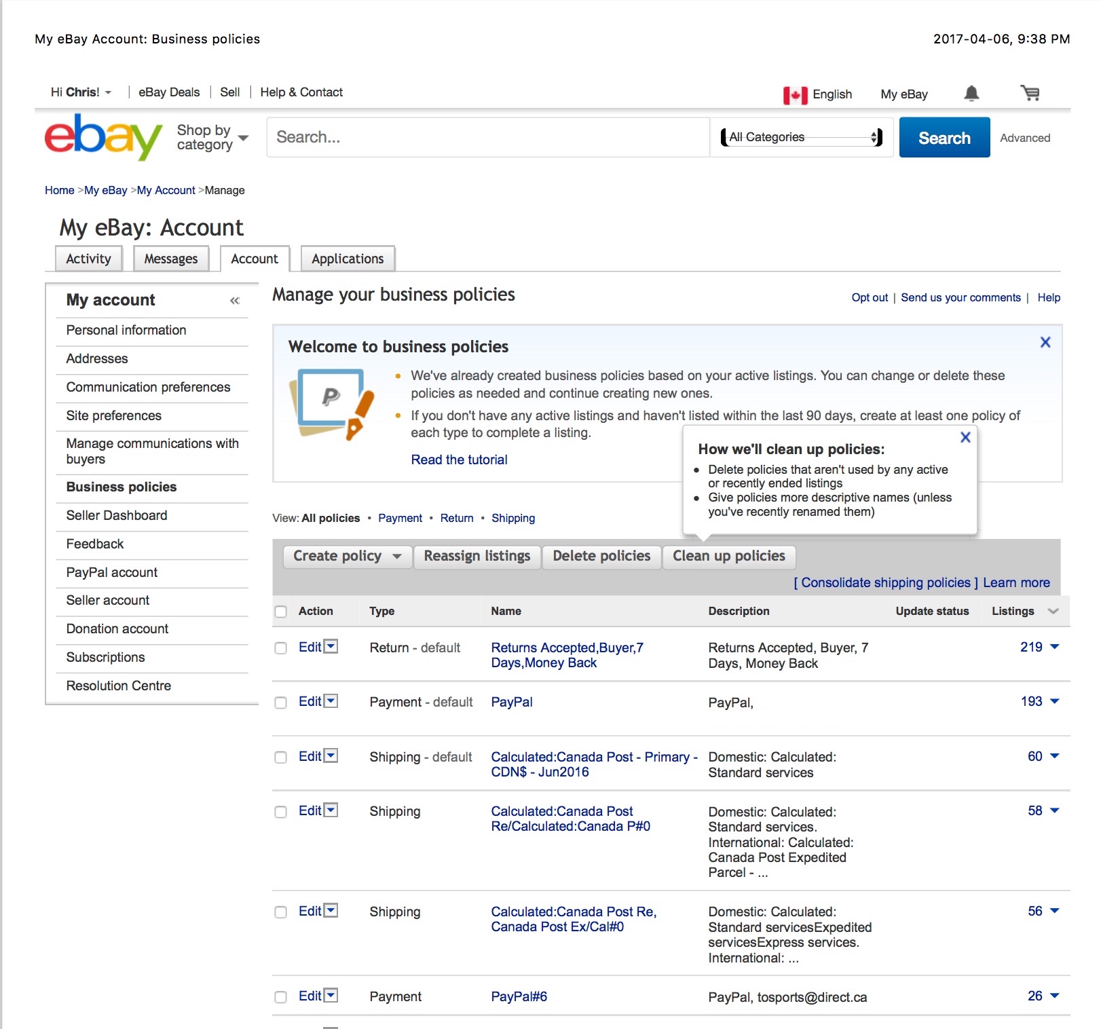
Task: Expand listings arrow next to 219
Action: coord(1054,647)
